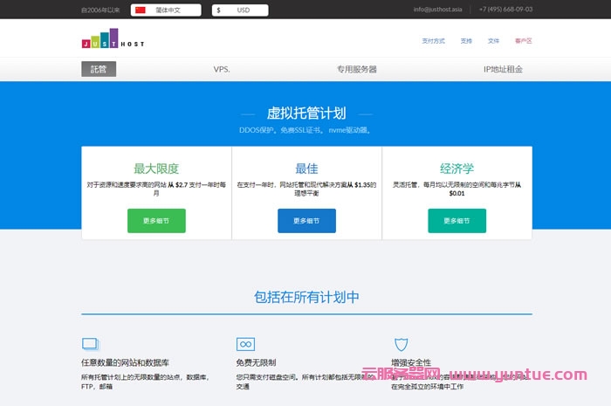Screen dimensions: 611x406
Task: Click green 更多细节 button under 最大限度
Action: pos(156,221)
